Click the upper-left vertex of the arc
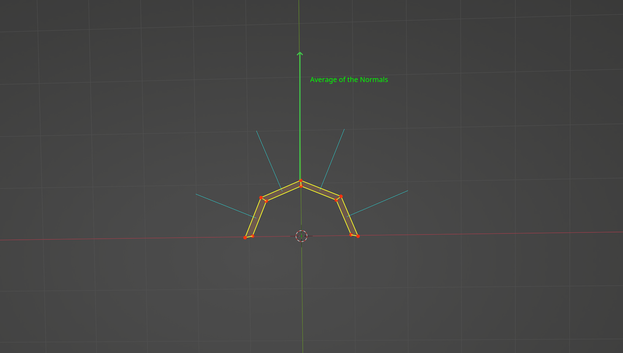Viewport: 623px width, 353px height. [x=261, y=197]
